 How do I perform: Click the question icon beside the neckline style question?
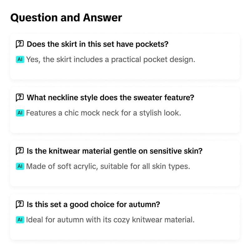(x=20, y=97)
